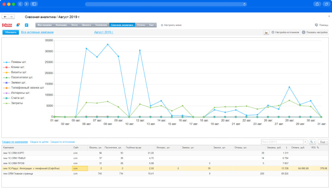
Task: Click Настроить меню gear option
Action: click(171, 25)
